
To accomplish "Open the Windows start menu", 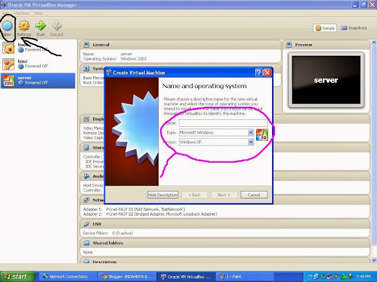I will click(x=17, y=277).
